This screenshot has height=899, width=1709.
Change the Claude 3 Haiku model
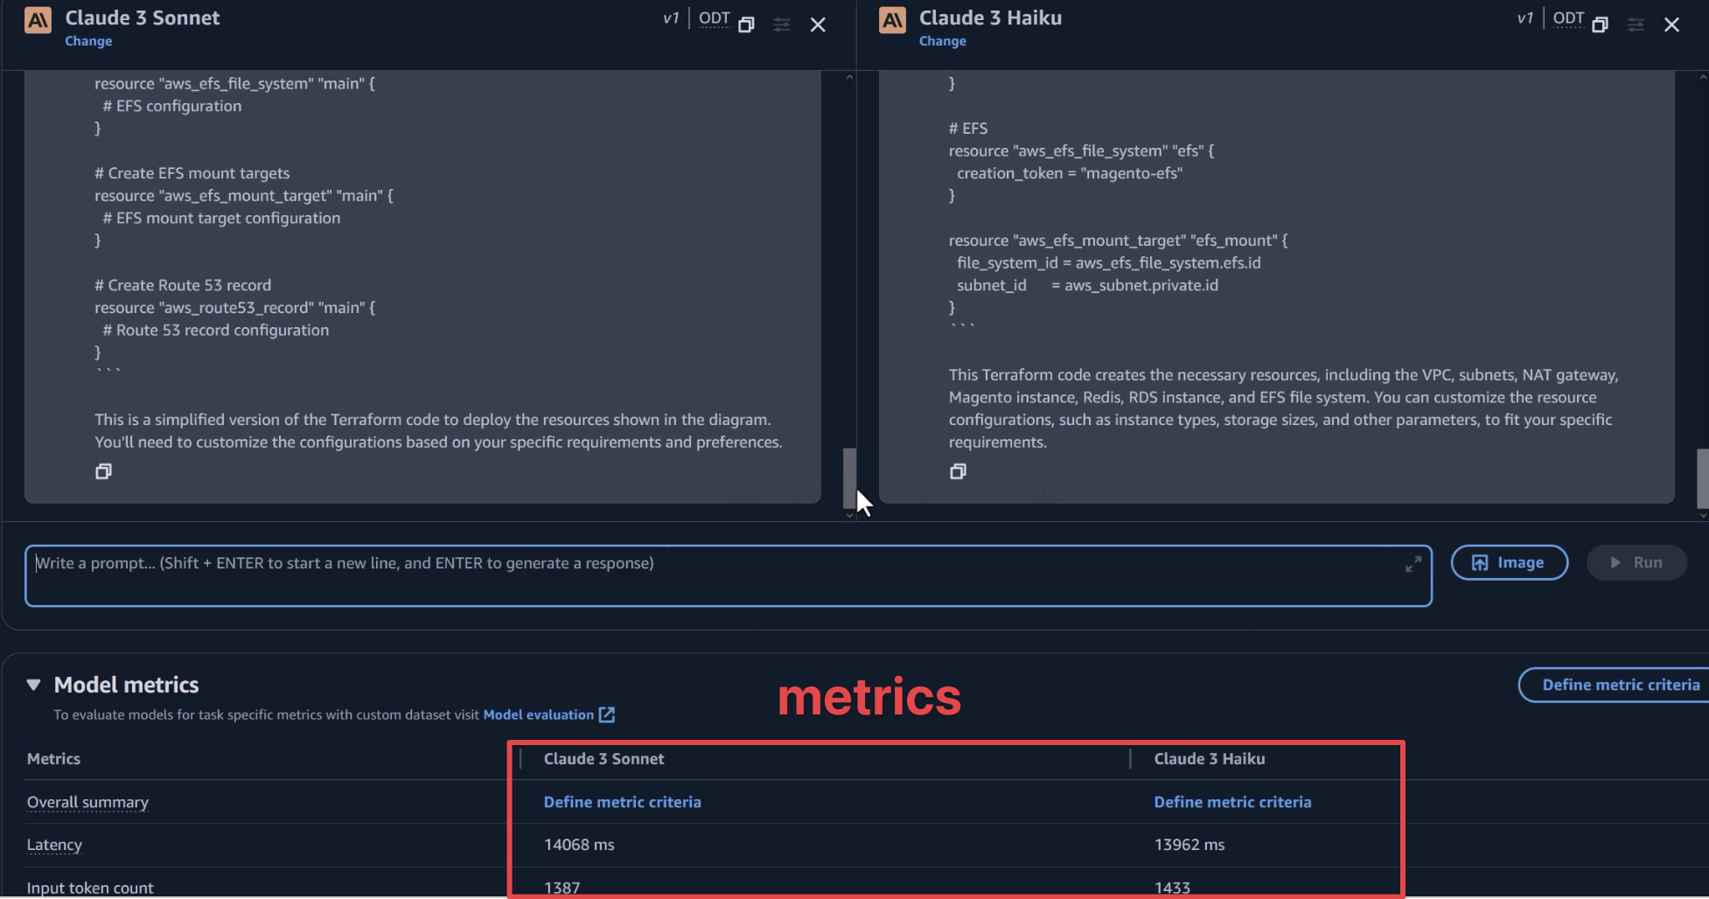pos(943,41)
